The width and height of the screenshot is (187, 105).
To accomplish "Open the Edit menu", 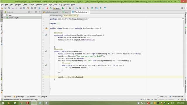I will coord(6,5).
